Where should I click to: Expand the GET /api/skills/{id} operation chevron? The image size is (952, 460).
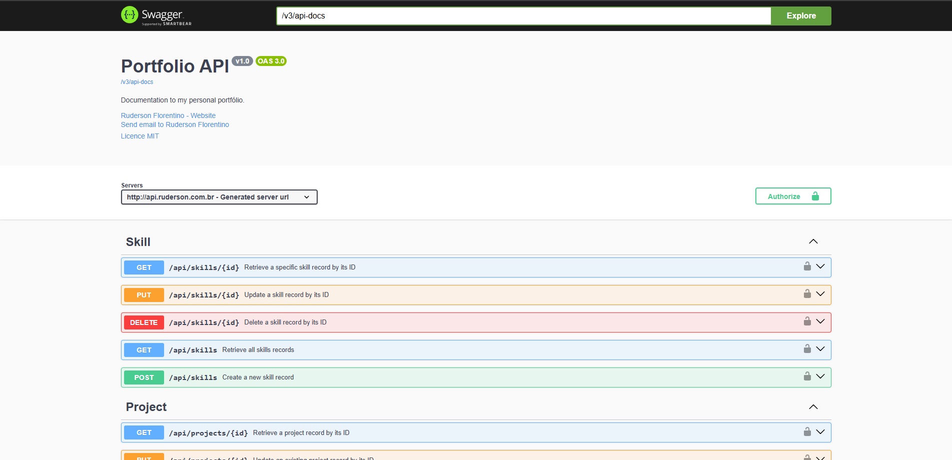[x=820, y=266]
